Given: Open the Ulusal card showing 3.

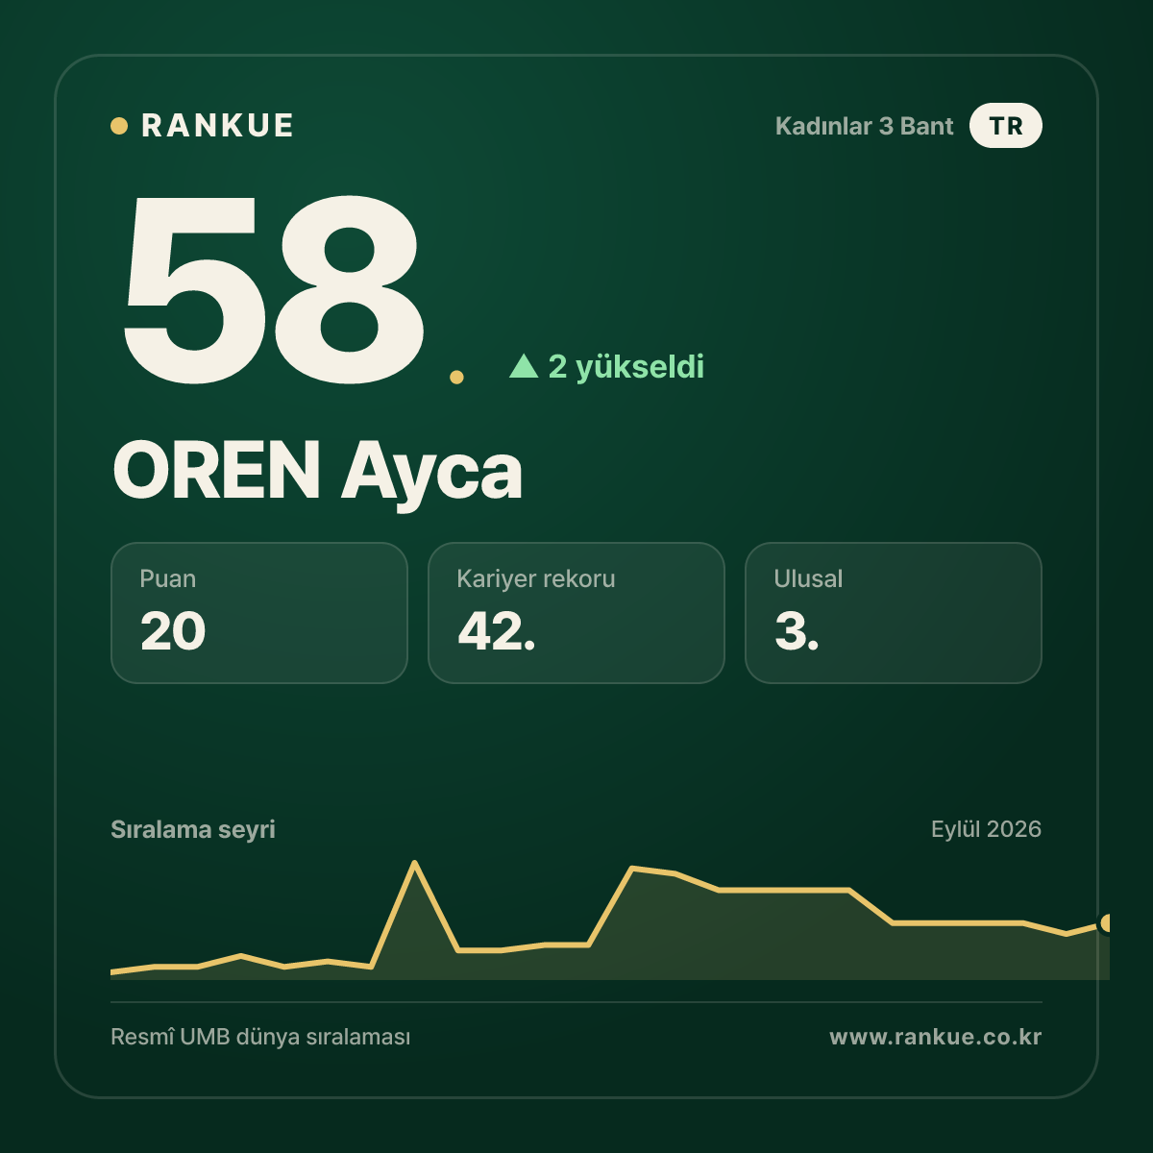Looking at the screenshot, I should point(894,613).
